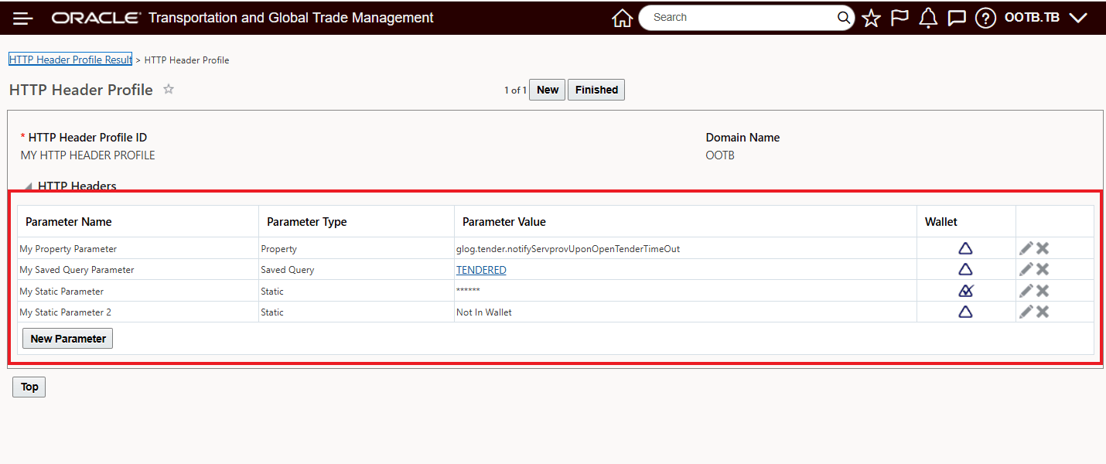Click the flag icon in the top bar
The image size is (1106, 464).
(x=899, y=17)
